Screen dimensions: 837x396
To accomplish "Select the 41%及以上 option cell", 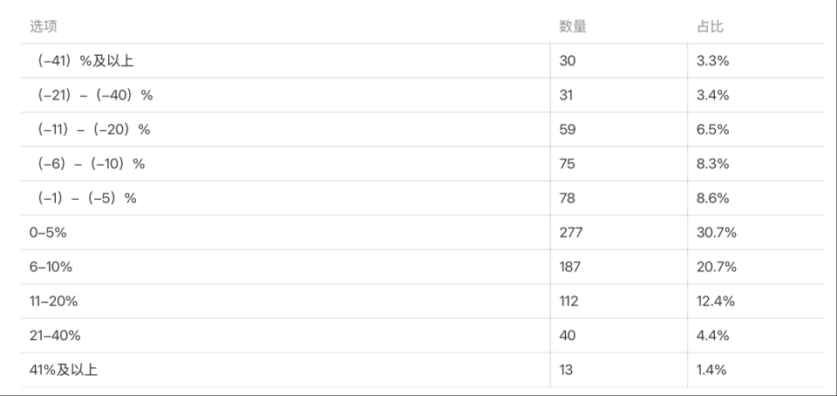I will (x=63, y=370).
